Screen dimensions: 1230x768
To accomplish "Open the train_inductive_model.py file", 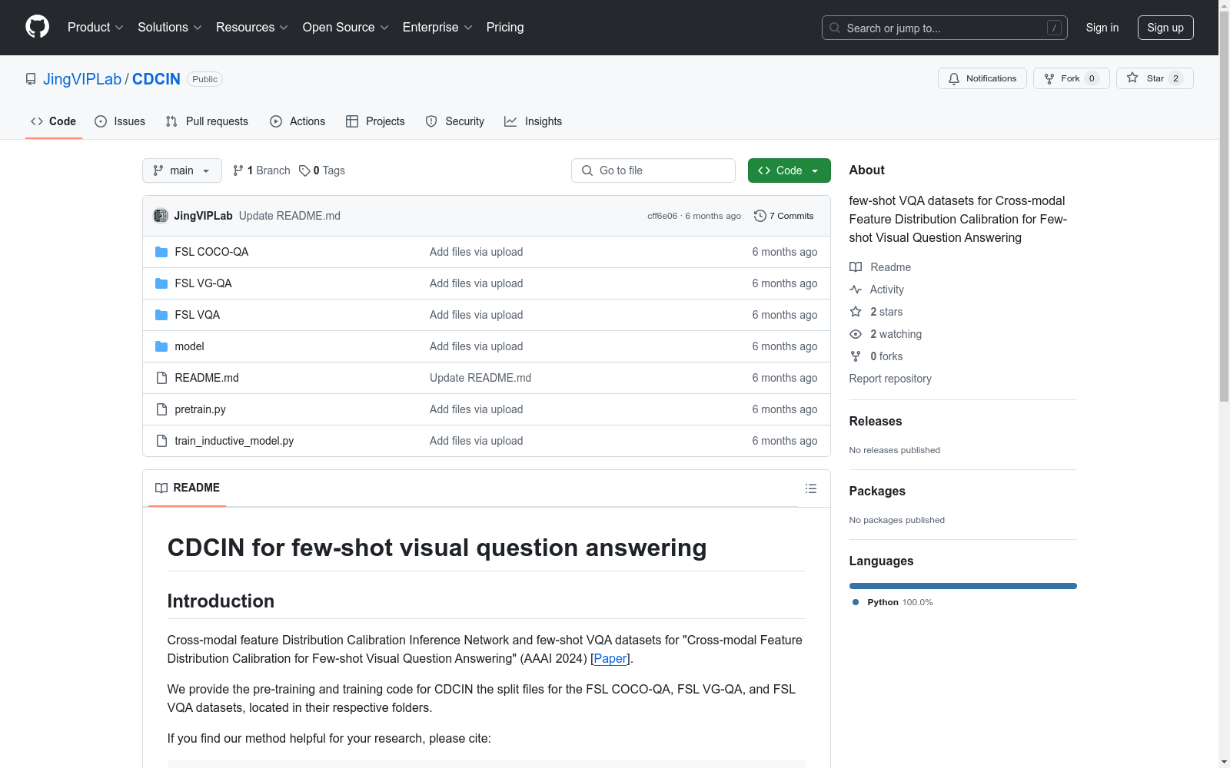I will coord(234,441).
